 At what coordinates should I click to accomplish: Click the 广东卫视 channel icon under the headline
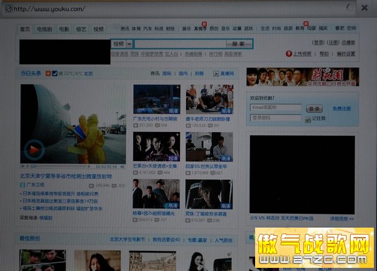(23, 185)
